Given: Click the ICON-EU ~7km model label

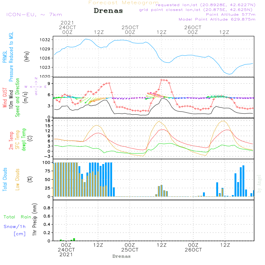Looking at the screenshot, I should pyautogui.click(x=34, y=15).
